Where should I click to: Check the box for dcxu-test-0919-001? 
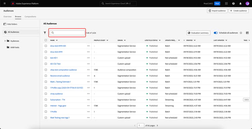(46, 46)
